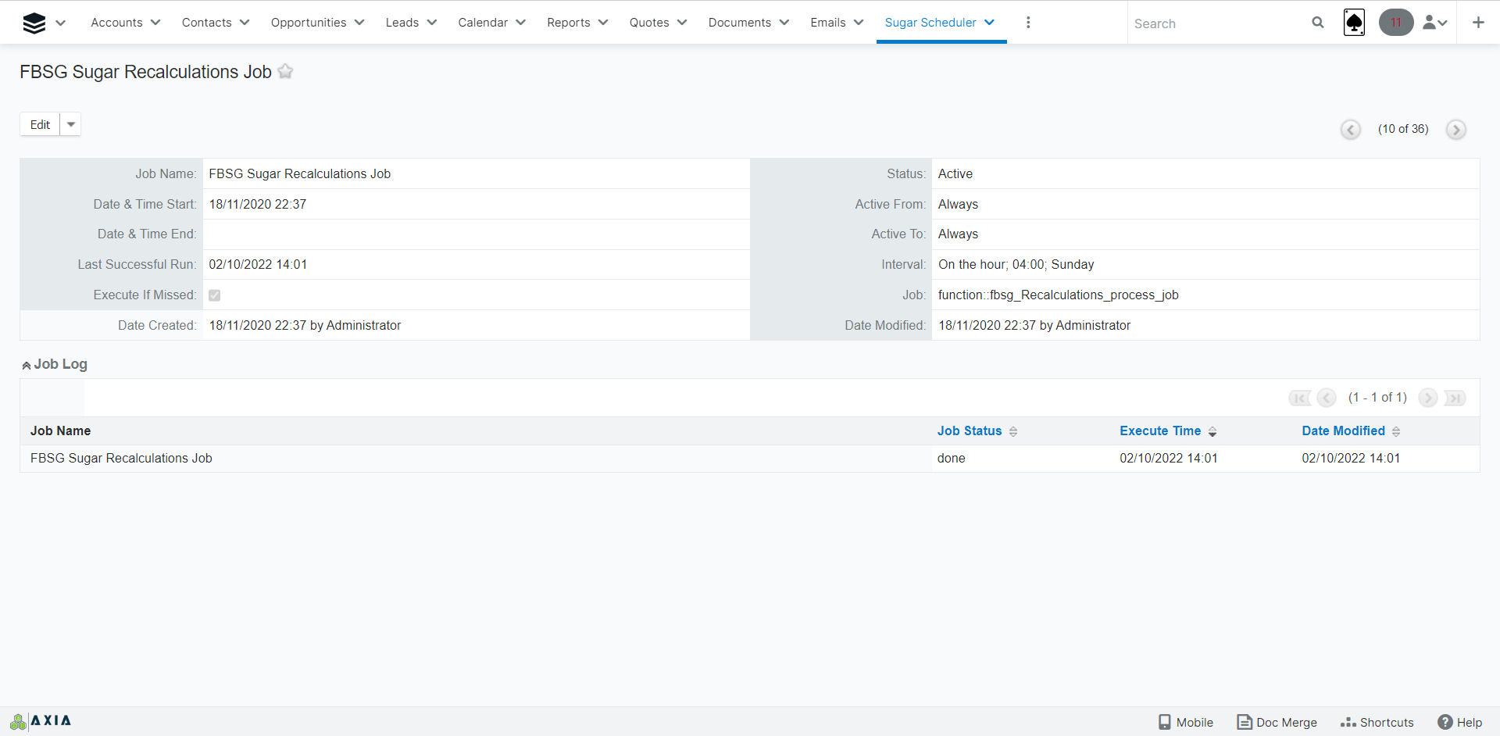1500x736 pixels.
Task: Open the spade avatar icon
Action: click(1354, 23)
